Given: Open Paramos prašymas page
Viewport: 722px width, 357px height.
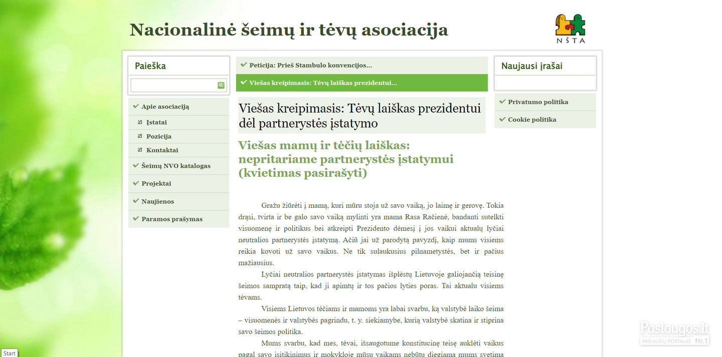Looking at the screenshot, I should [x=178, y=219].
